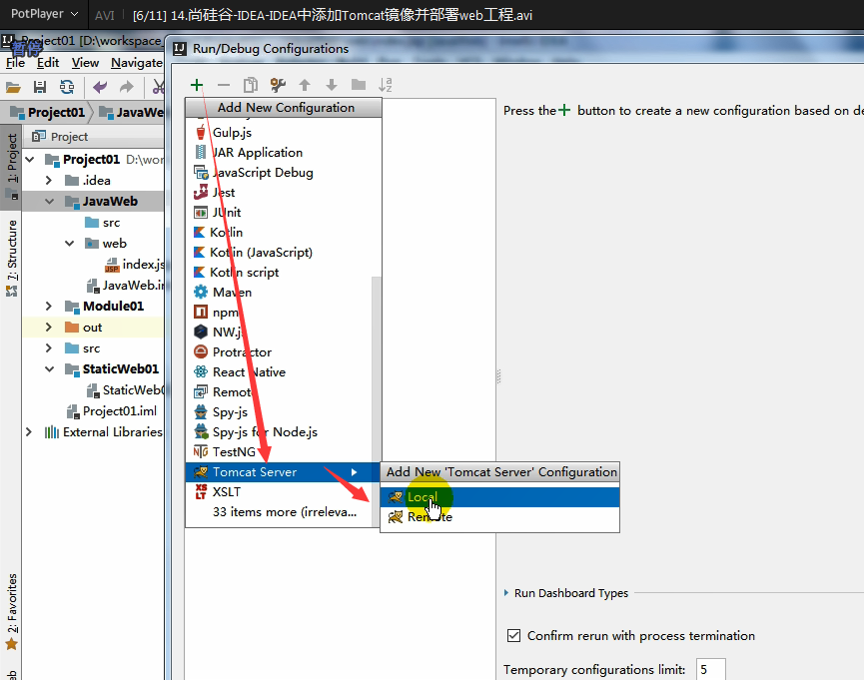
Task: Open the 1: Project side tool tab
Action: coord(12,167)
